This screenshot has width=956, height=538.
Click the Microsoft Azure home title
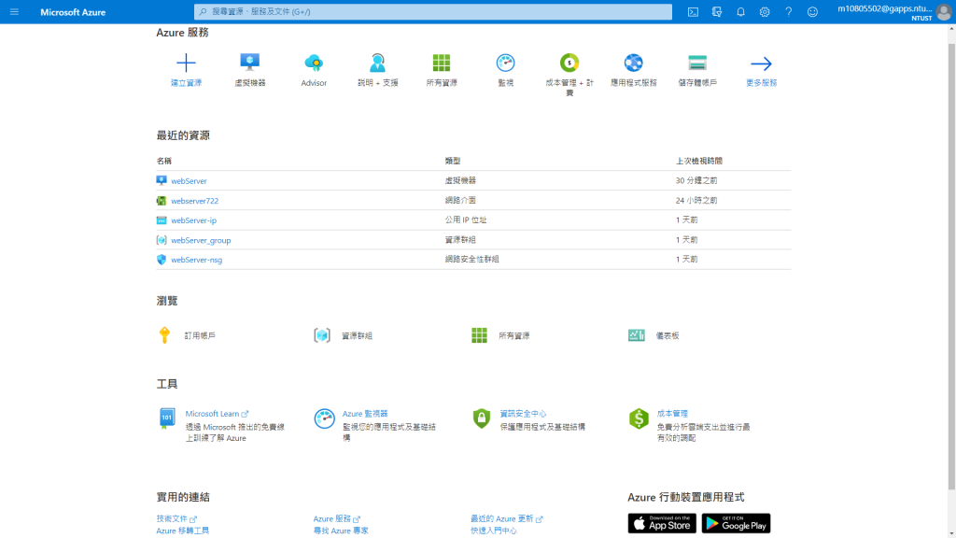(x=73, y=12)
